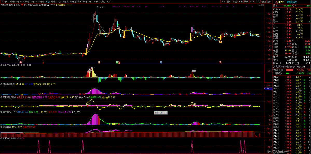Viewport: 311px width, 154px height.
Task: Click the 卖五 ask price row
Action: (292, 9)
